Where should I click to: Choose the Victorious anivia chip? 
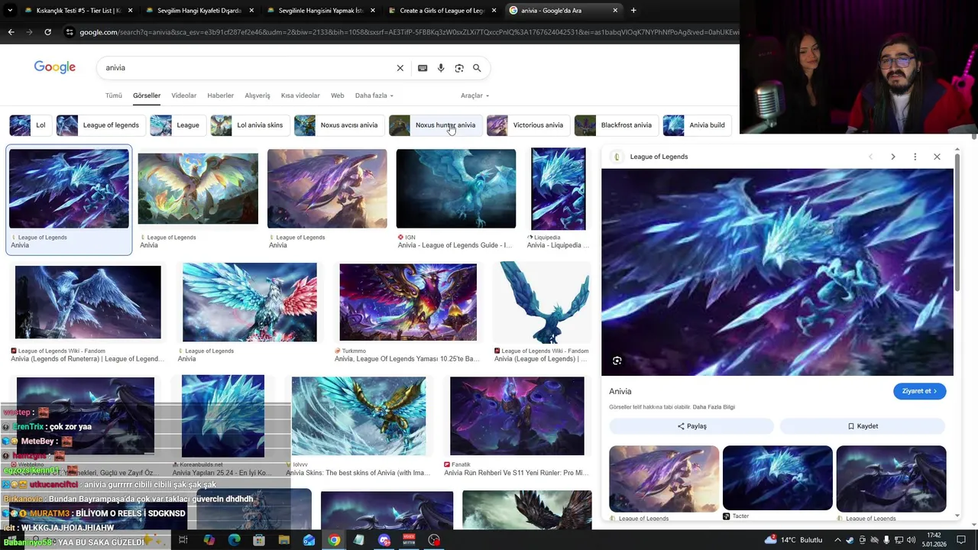pos(527,125)
